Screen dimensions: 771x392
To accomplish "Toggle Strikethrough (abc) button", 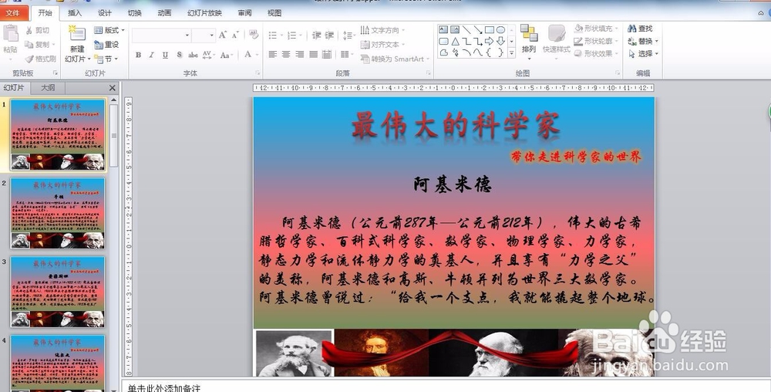I will (x=194, y=55).
